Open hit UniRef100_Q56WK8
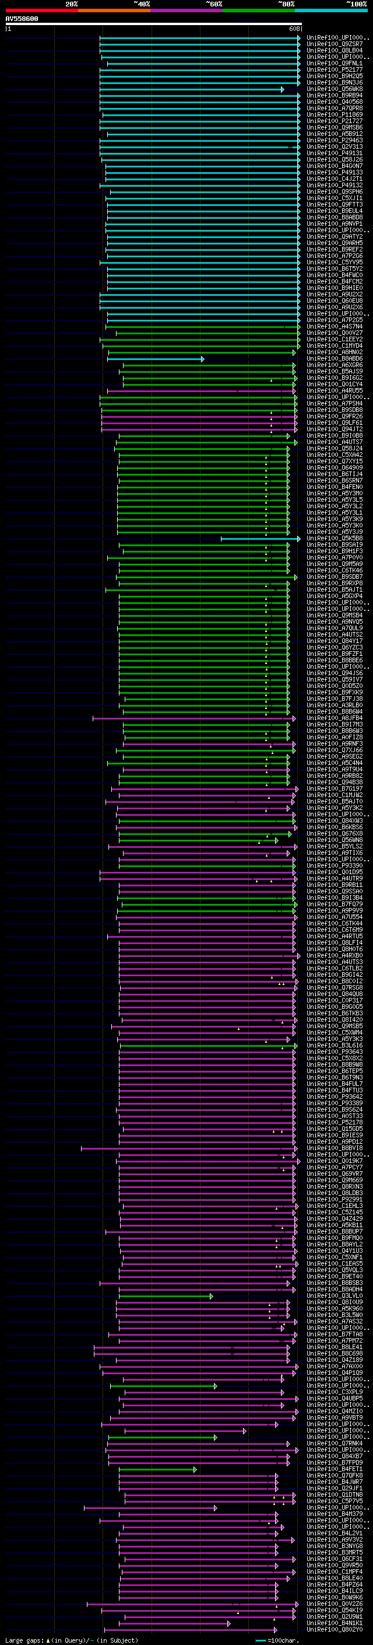 (335, 89)
